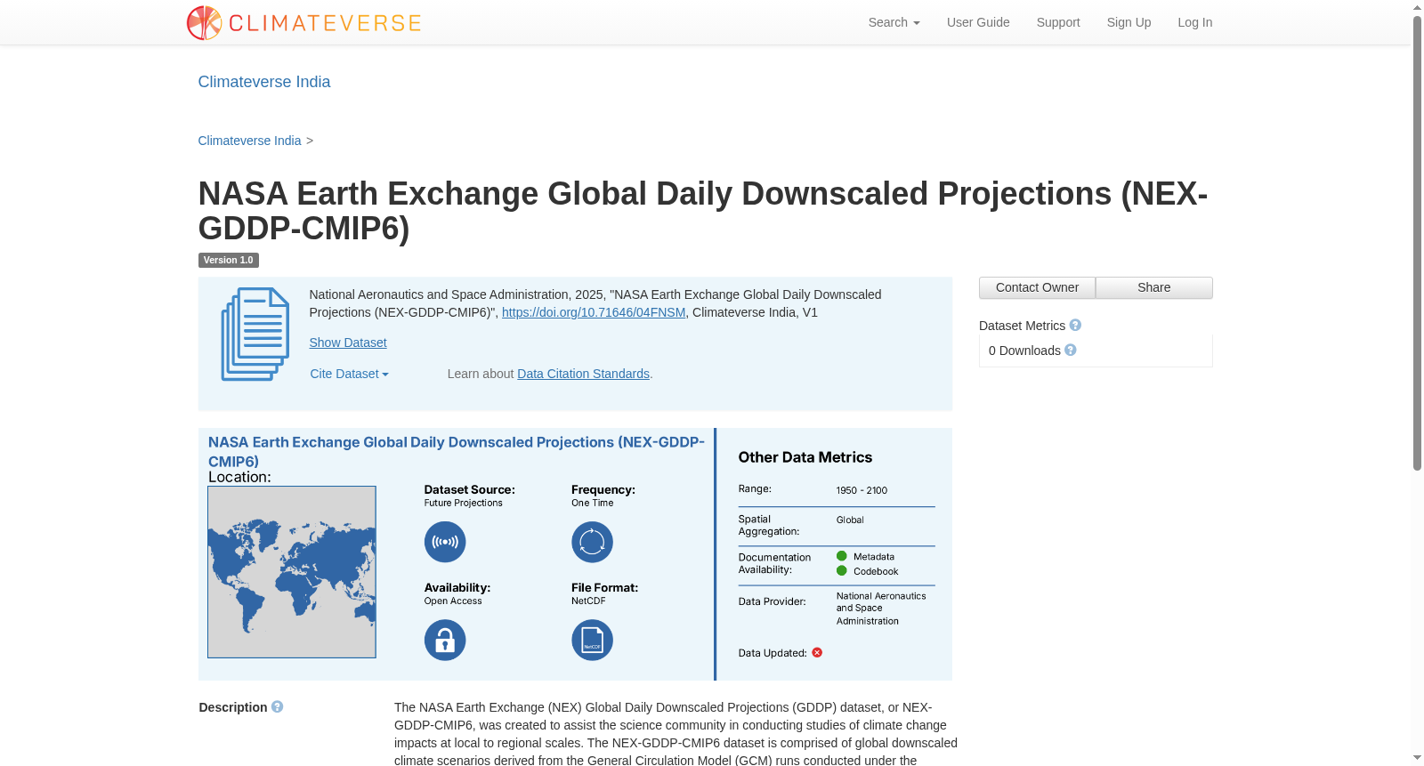Screen dimensions: 1424x766
Task: Click the world map location thumbnail
Action: pos(292,572)
